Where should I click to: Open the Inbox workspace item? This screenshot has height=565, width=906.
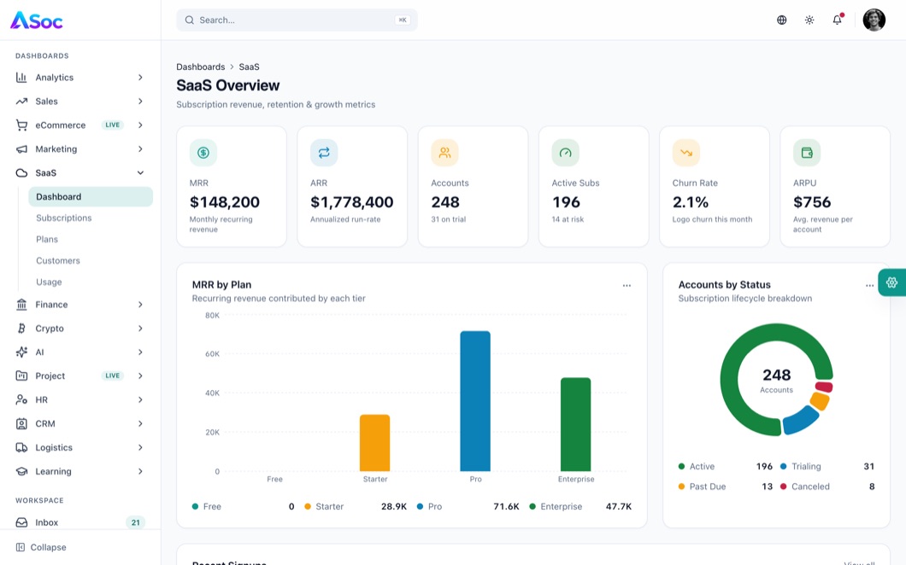pyautogui.click(x=80, y=522)
